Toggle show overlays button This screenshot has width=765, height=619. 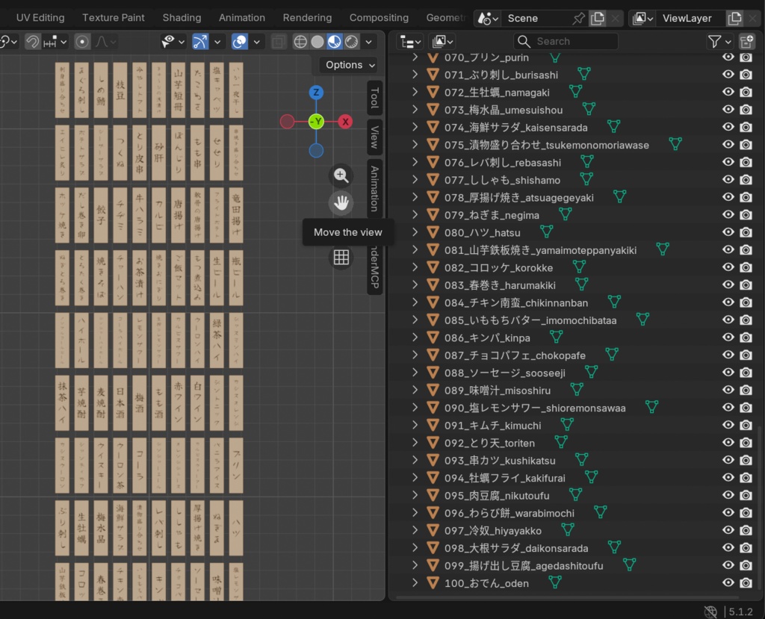click(x=240, y=42)
